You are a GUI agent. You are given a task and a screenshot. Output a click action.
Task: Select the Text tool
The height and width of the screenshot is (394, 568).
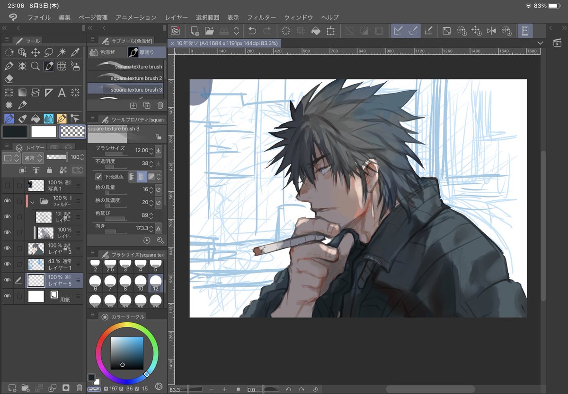click(62, 92)
